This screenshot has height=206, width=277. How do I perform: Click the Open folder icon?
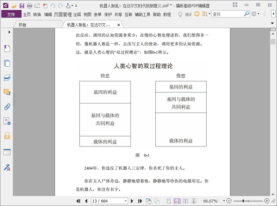pyautogui.click(x=14, y=6)
